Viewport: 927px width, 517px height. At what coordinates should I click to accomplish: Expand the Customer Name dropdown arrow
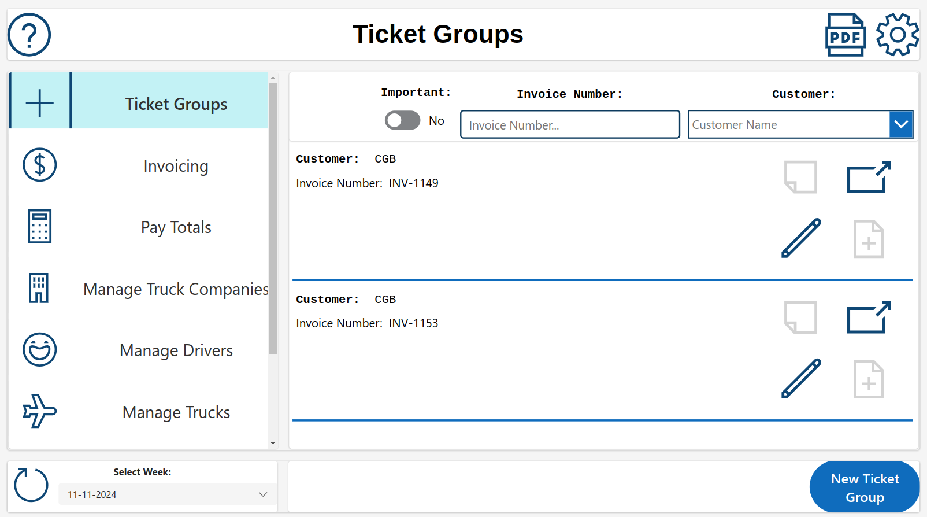click(900, 124)
